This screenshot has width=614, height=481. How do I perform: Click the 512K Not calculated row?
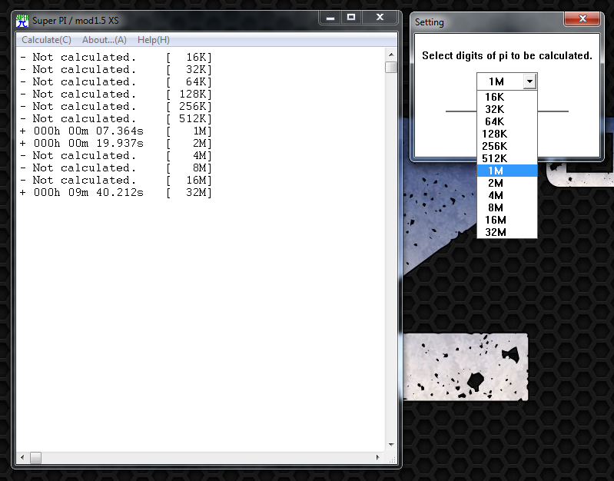pyautogui.click(x=116, y=118)
